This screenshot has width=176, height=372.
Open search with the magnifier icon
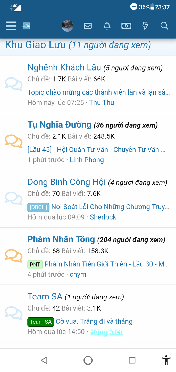pyautogui.click(x=164, y=26)
